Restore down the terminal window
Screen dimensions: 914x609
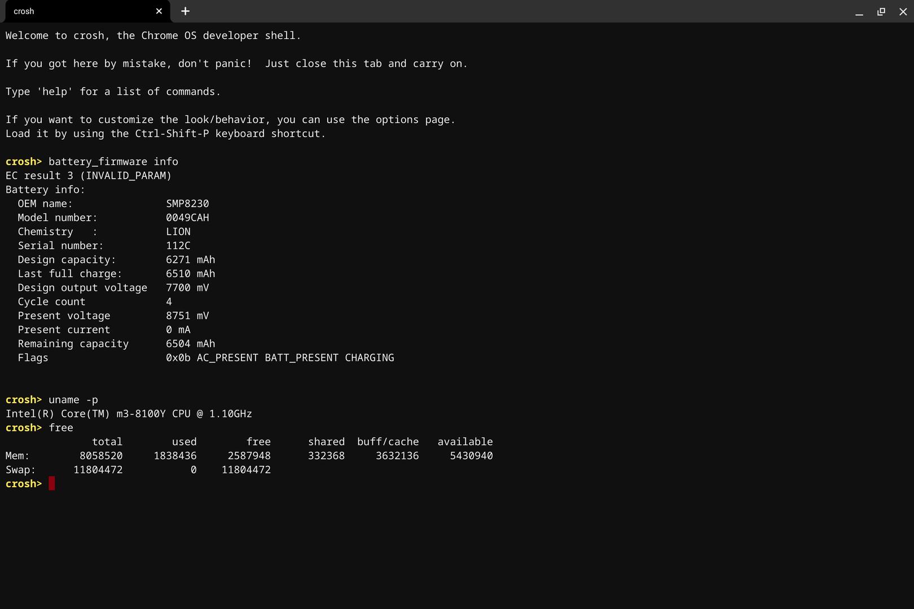tap(881, 11)
